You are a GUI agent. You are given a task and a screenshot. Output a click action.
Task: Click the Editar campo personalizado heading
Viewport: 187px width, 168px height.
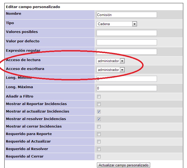33,7
